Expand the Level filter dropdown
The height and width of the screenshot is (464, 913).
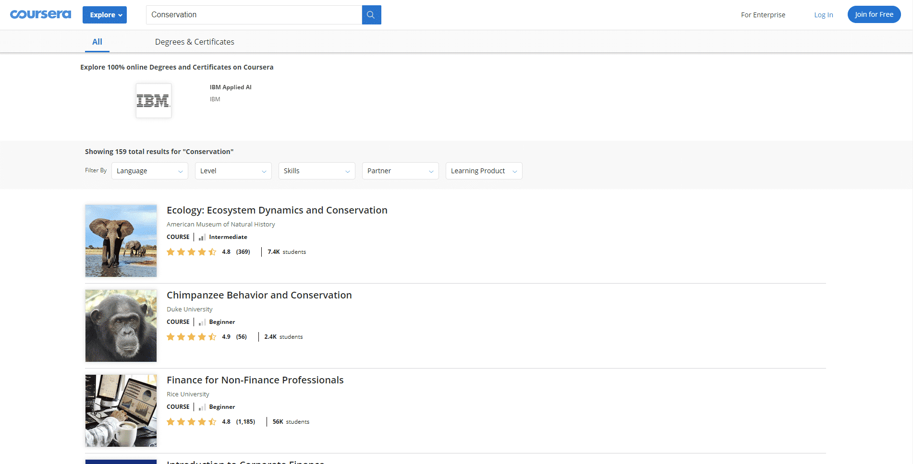pos(233,171)
